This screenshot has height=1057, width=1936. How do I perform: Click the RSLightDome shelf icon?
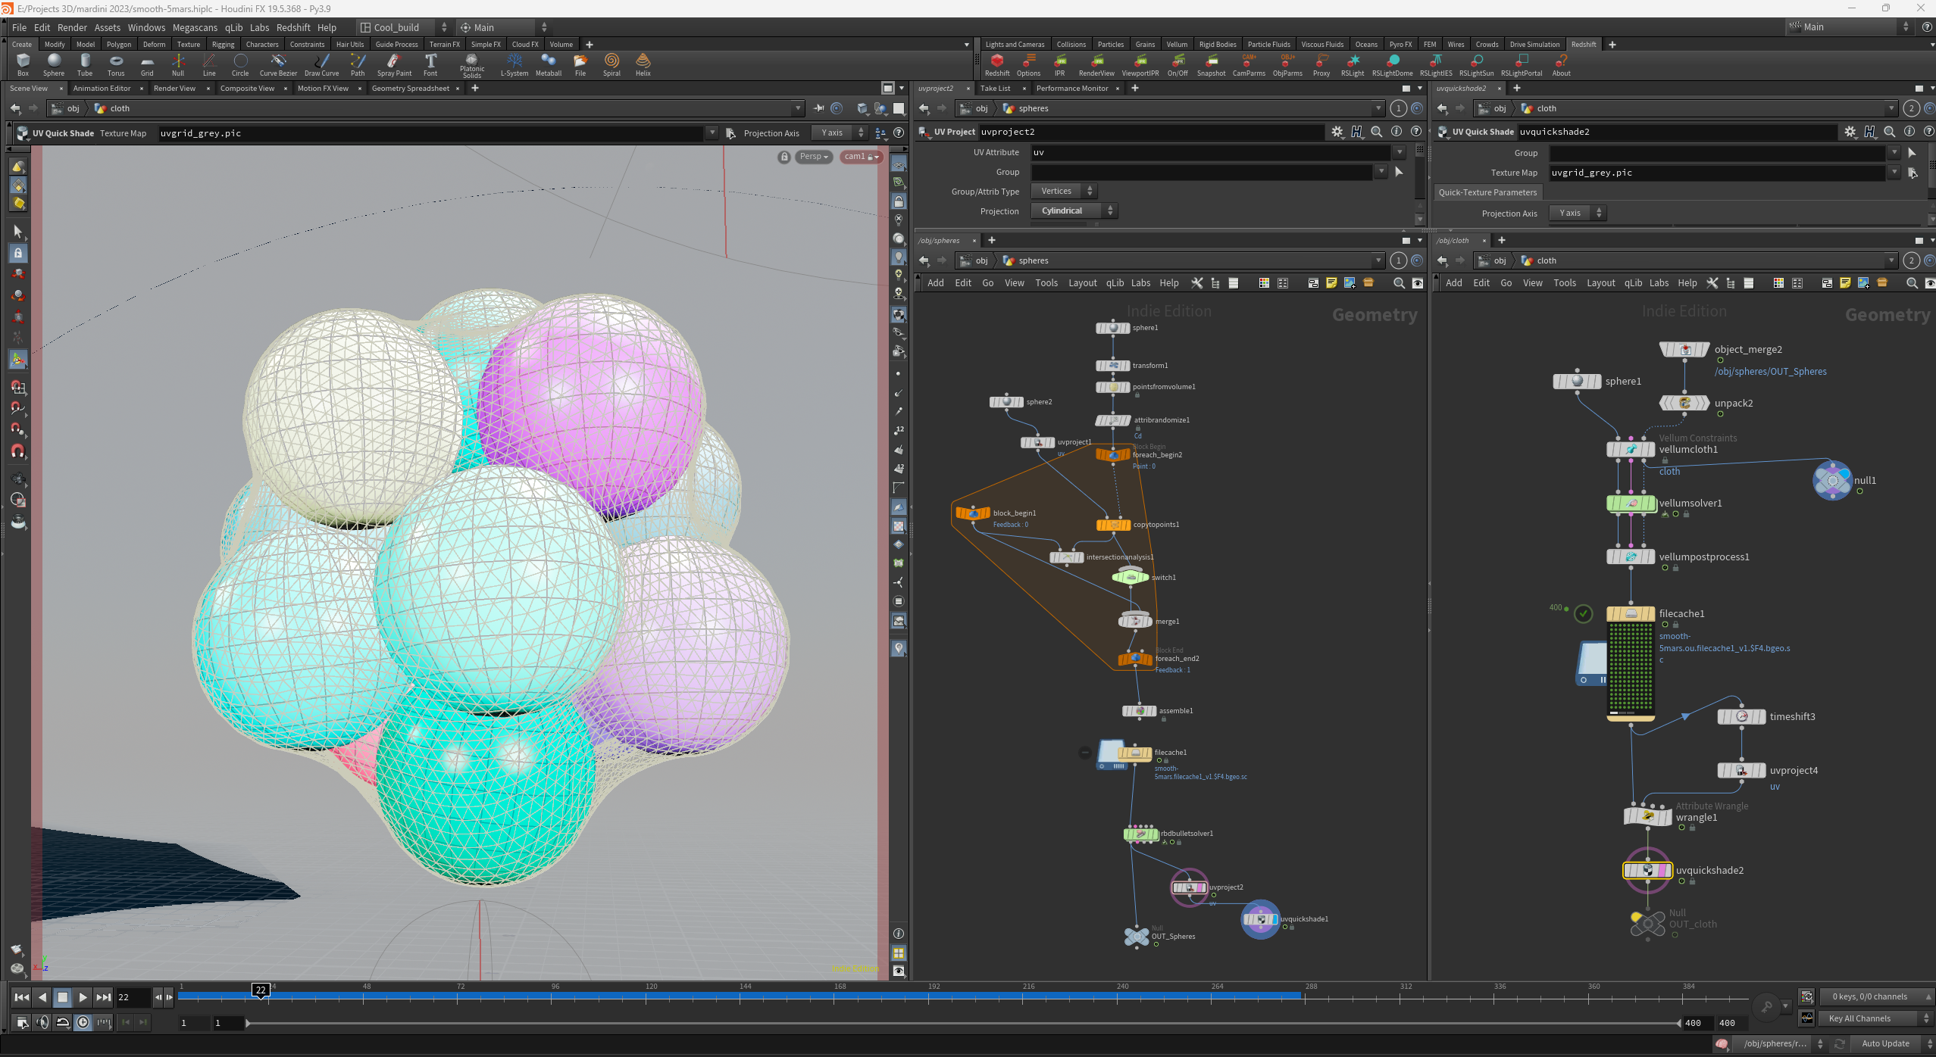click(x=1392, y=64)
